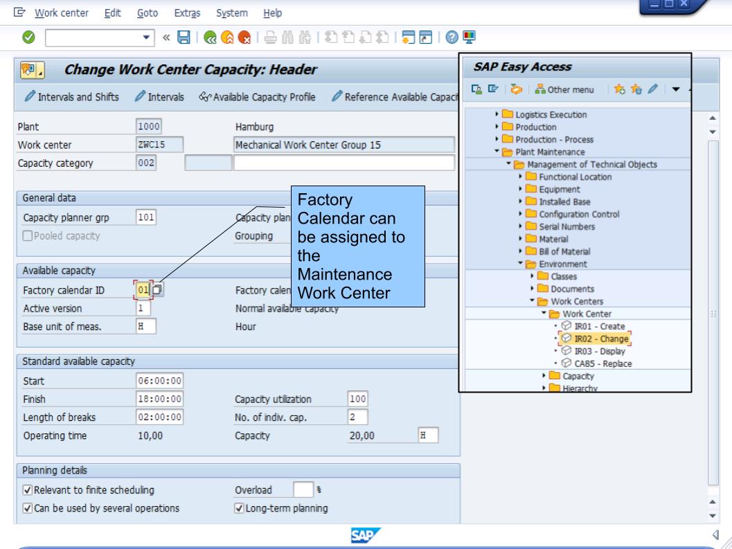Screen dimensions: 732x549
Task: Open the Easy Access toolbar black dropdown arrow
Action: (x=675, y=89)
